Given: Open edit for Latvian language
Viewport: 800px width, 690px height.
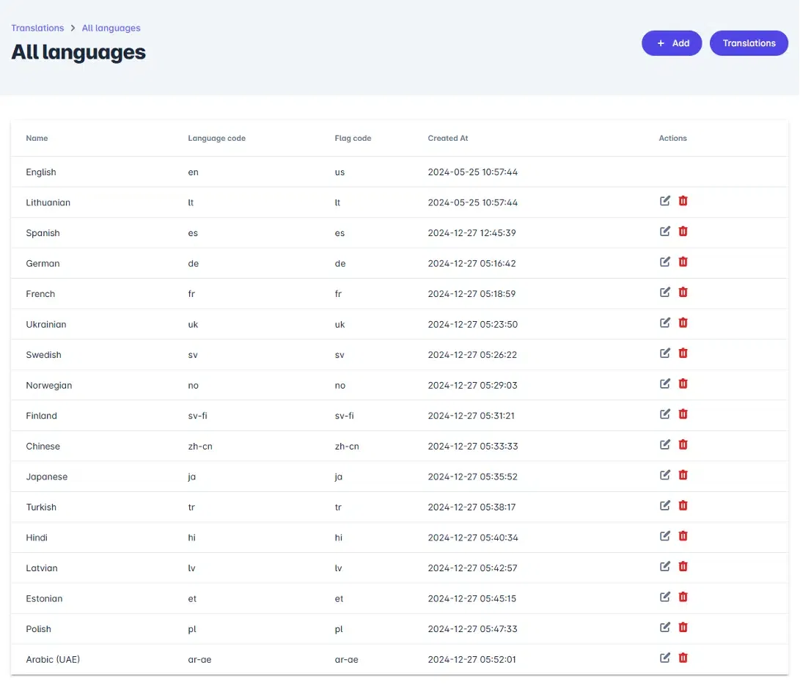Looking at the screenshot, I should click(665, 566).
